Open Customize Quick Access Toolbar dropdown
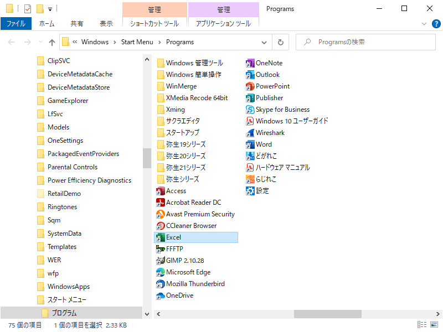The image size is (443, 332). 50,9
